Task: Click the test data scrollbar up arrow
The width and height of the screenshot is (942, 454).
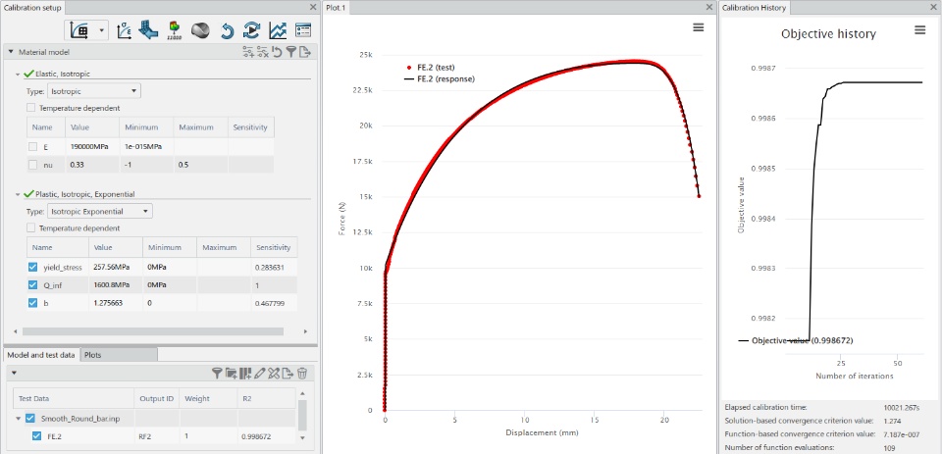Action: tap(302, 393)
